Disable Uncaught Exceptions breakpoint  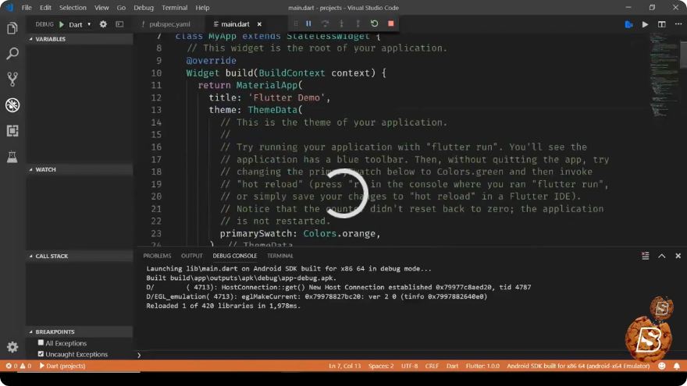click(41, 353)
